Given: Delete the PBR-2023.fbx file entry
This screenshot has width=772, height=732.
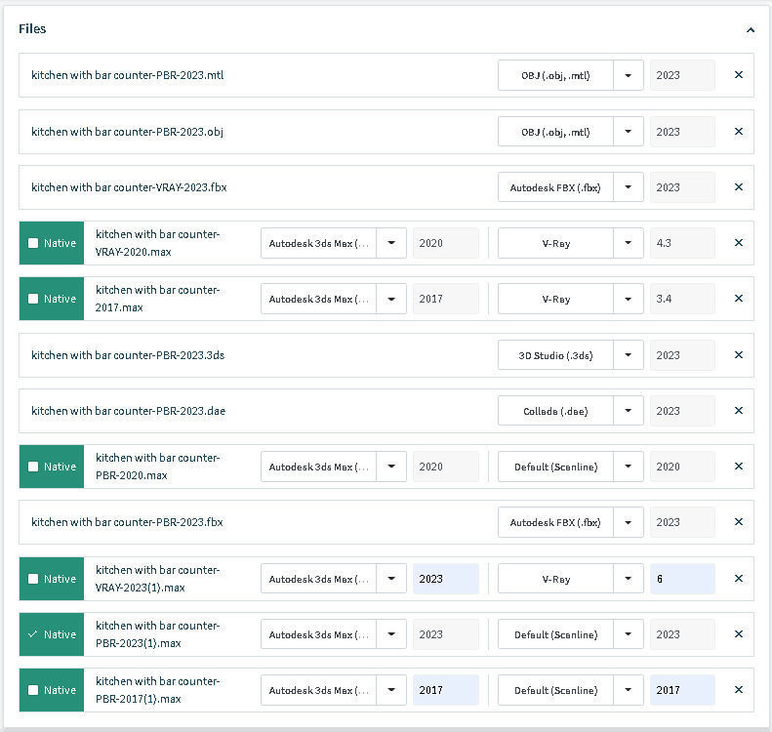Looking at the screenshot, I should coord(738,522).
